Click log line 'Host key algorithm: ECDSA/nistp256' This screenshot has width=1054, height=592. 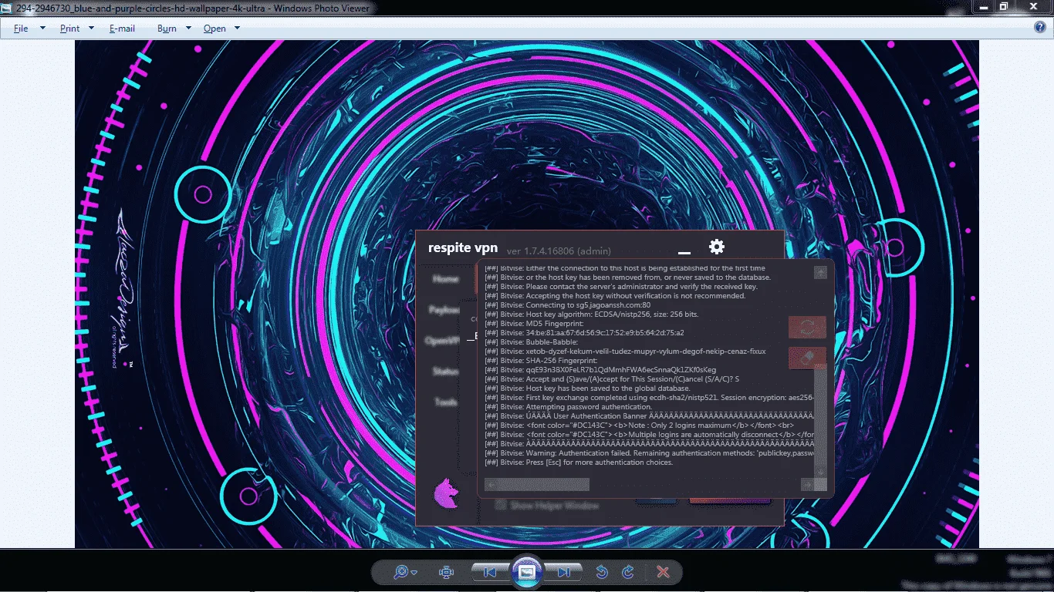click(591, 314)
